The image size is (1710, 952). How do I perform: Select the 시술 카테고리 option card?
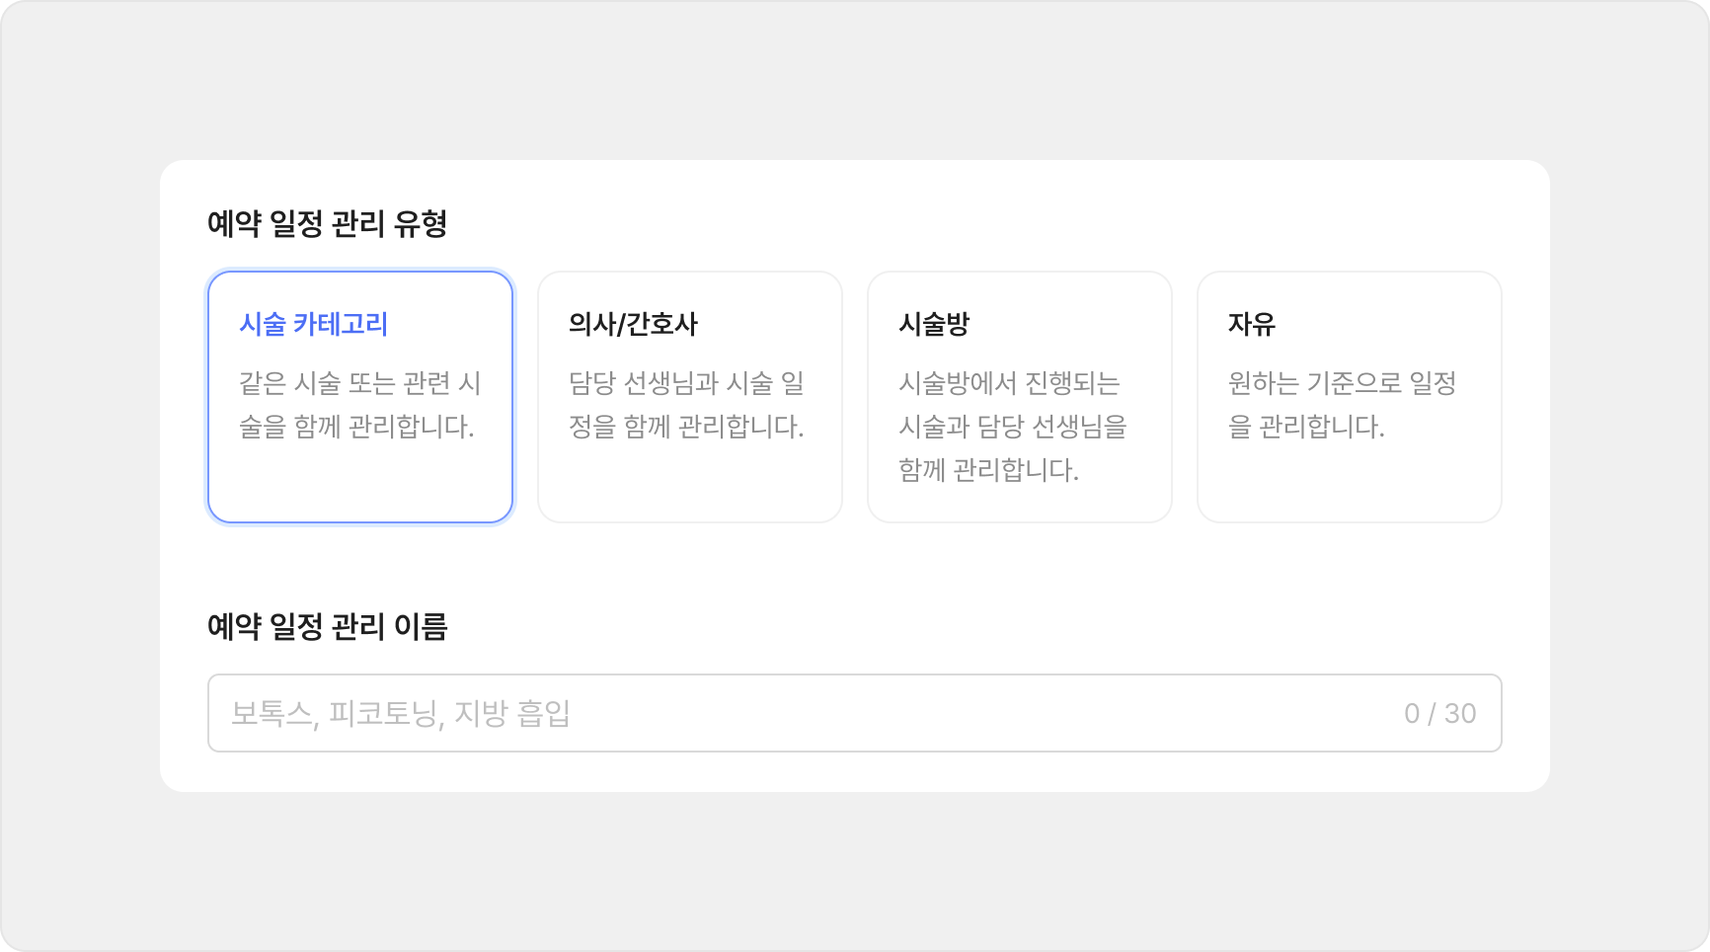359,397
